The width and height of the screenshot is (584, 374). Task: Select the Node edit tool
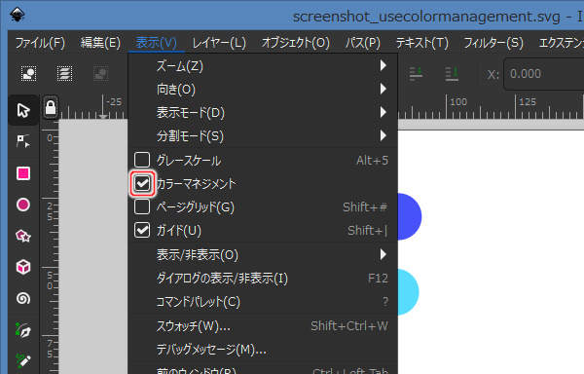23,141
